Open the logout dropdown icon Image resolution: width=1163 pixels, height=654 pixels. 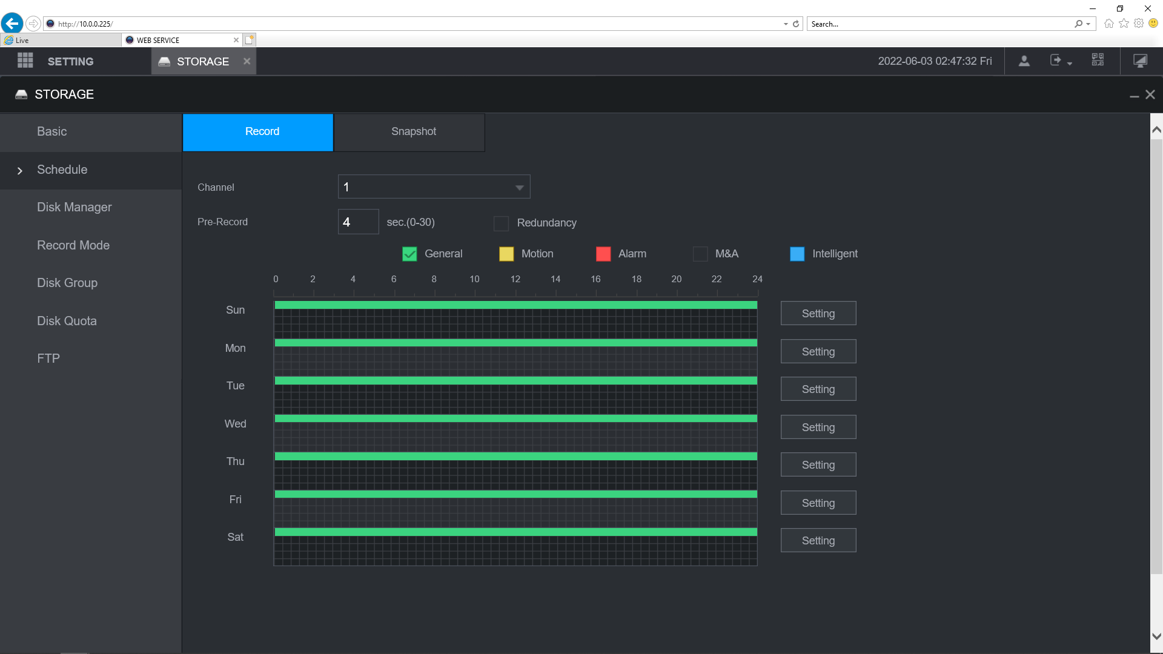pos(1061,61)
